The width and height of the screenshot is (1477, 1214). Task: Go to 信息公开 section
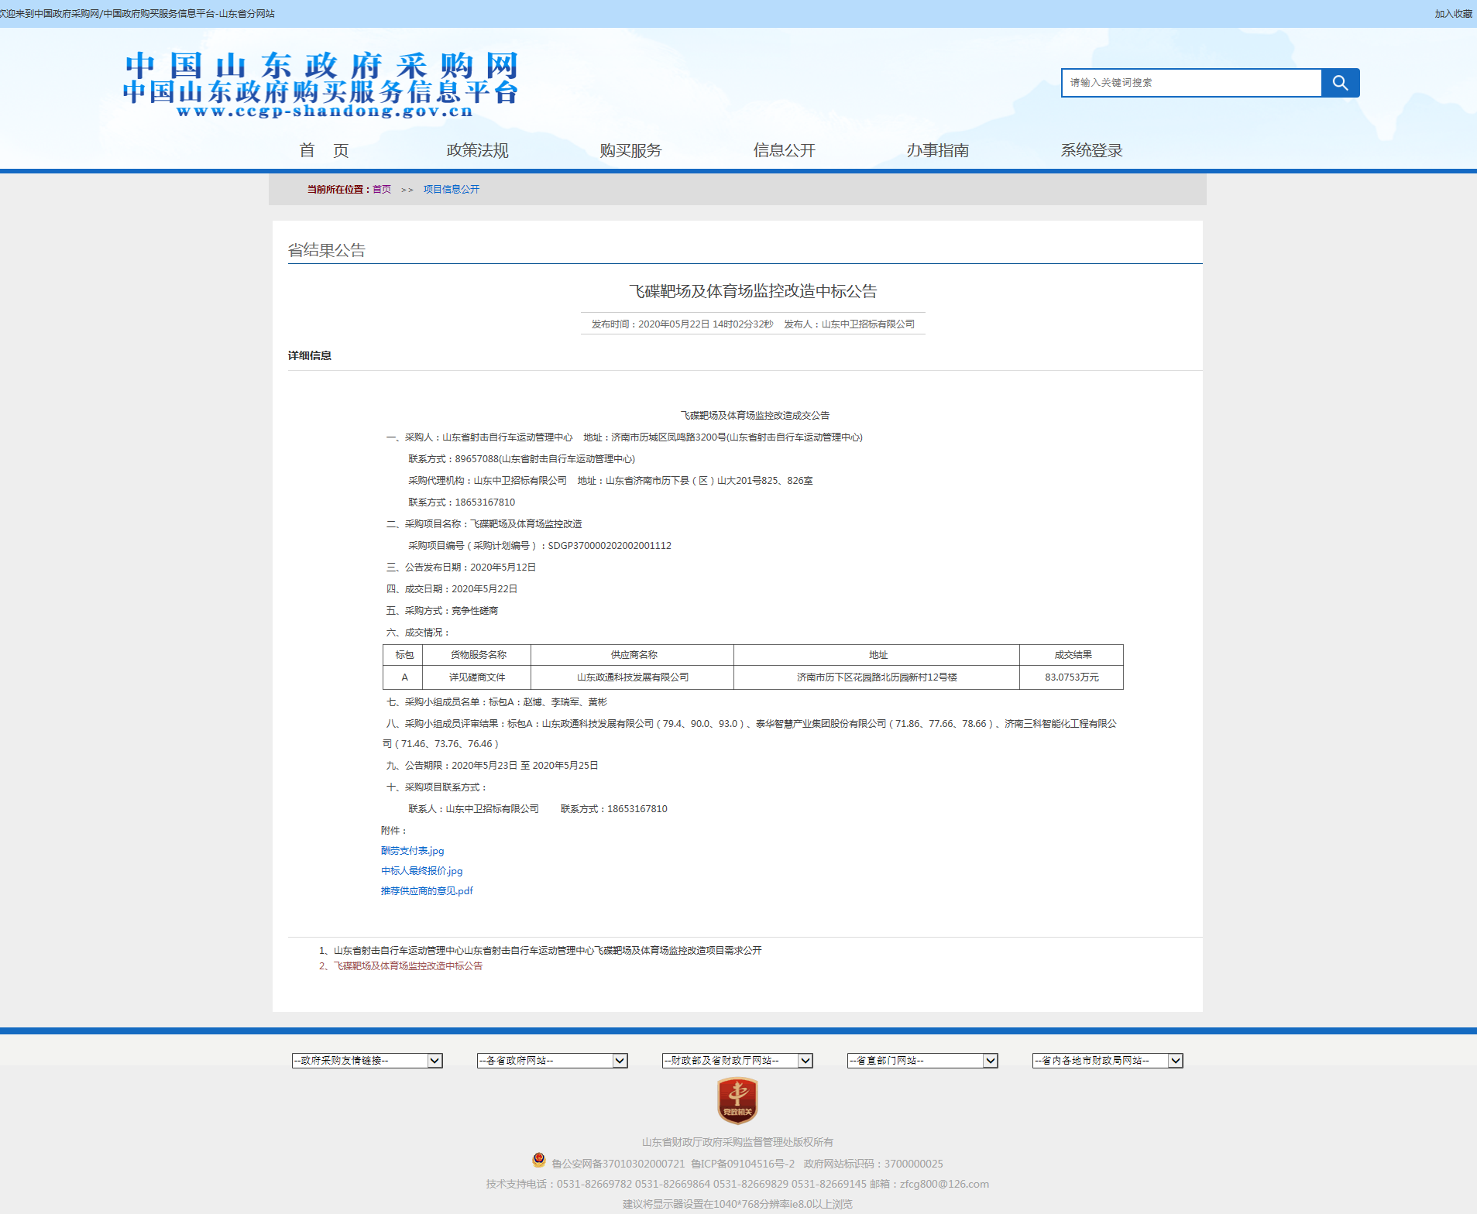tap(784, 150)
